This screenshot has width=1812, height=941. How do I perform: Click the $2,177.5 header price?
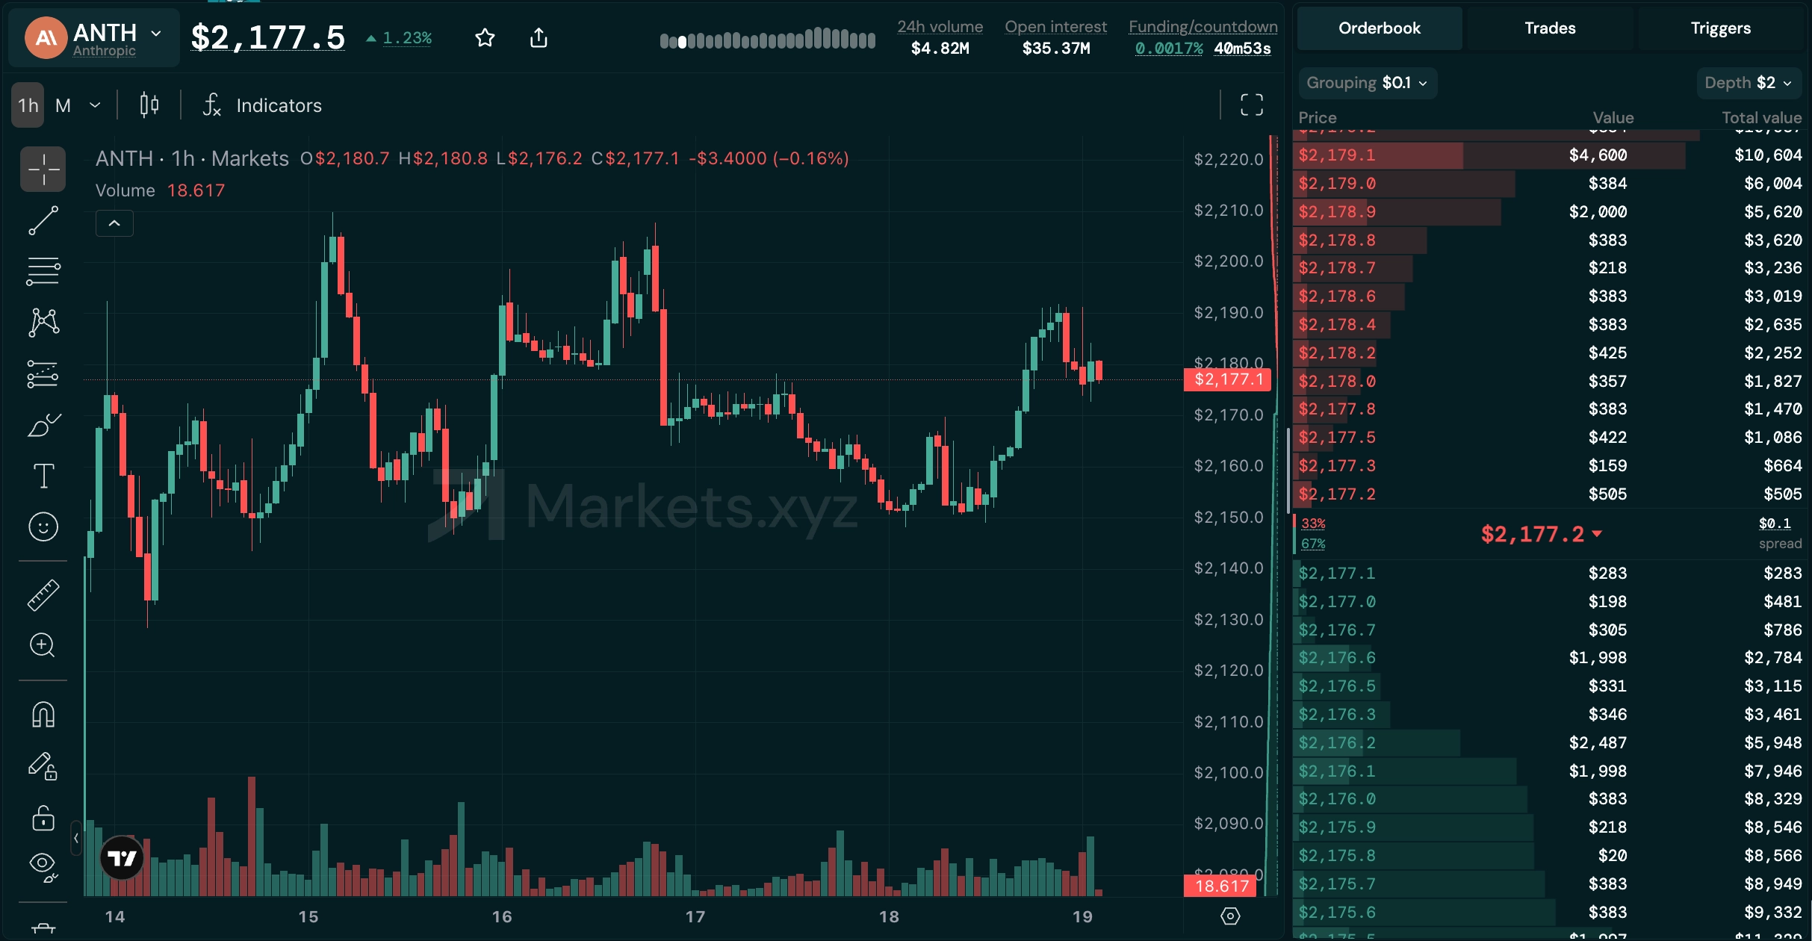pyautogui.click(x=268, y=37)
